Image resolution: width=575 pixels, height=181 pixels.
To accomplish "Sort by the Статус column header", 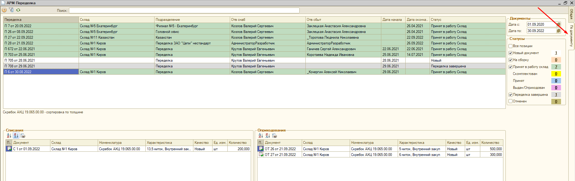I will pos(468,20).
